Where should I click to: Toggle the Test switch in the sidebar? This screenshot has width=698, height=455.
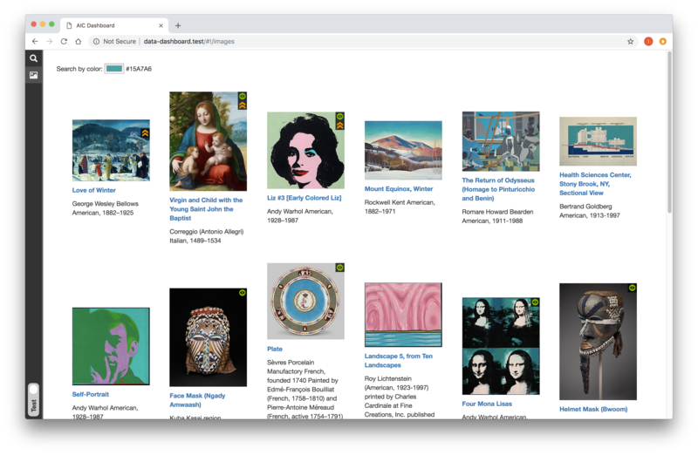pyautogui.click(x=33, y=400)
